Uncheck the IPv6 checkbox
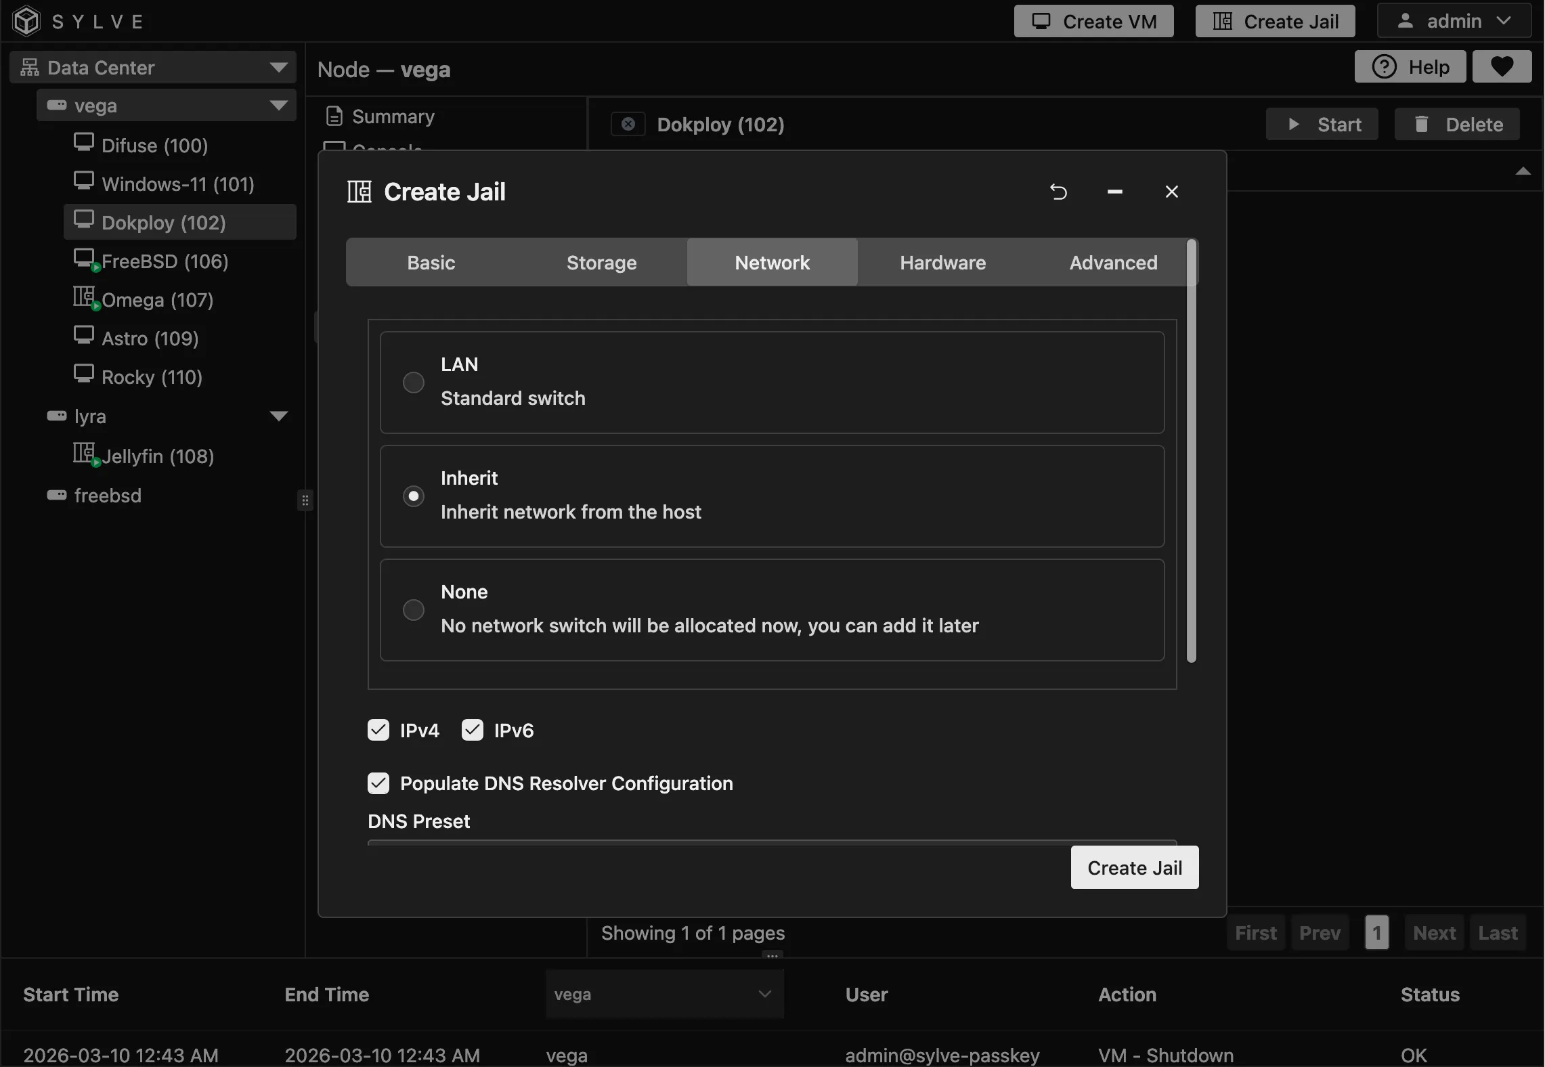 (473, 730)
